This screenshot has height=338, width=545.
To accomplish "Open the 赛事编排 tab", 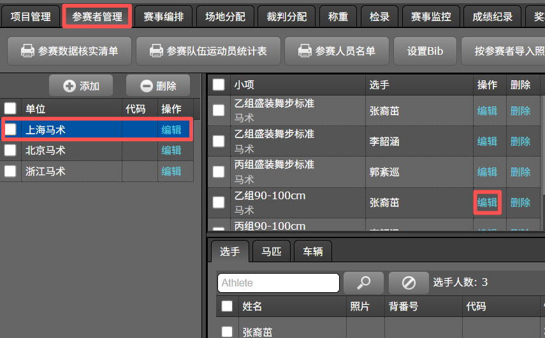I will click(x=164, y=17).
